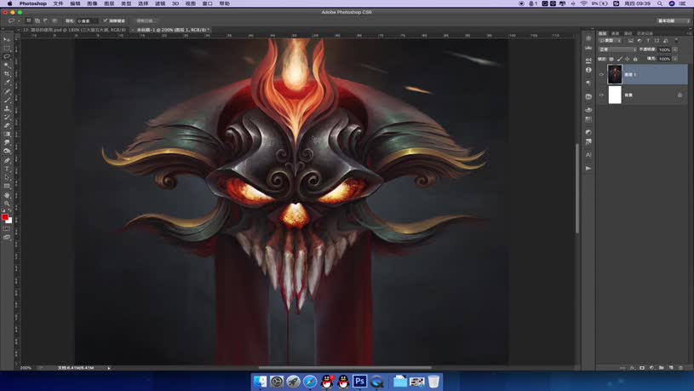Viewport: 694px width, 391px height.
Task: Toggle Quick Mask mode icon
Action: tap(7, 229)
